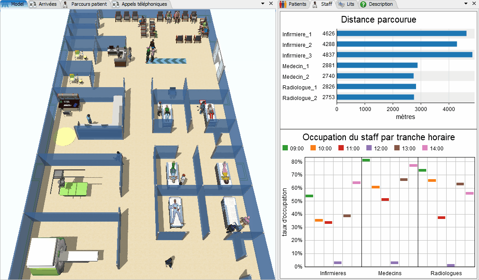Close the right charts panel
The height and width of the screenshot is (280, 479).
pyautogui.click(x=474, y=3)
